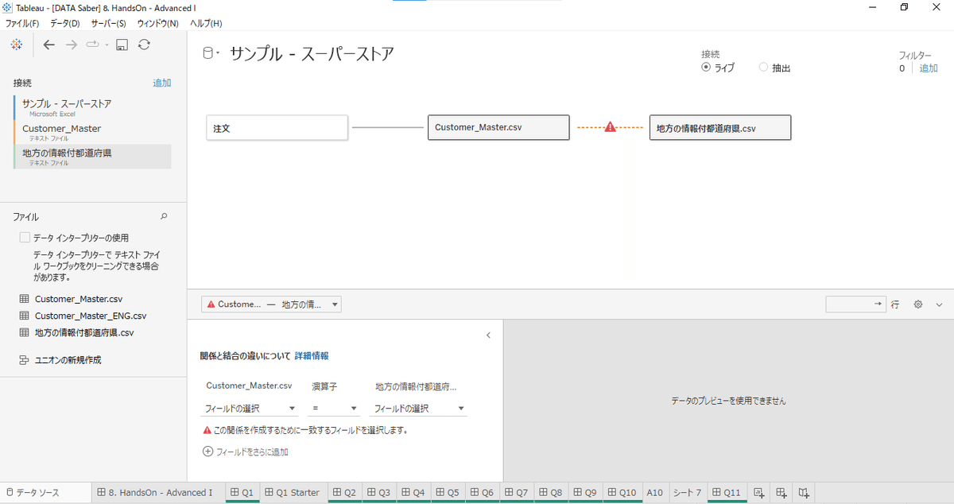Click the 追加 link under フィルター
954x504 pixels.
[929, 68]
